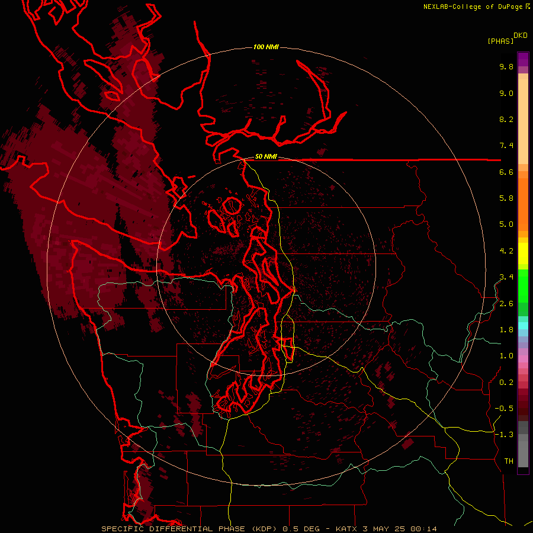Screen dimensions: 533x533
Task: Click the 5.8 scale value
Action: [506, 198]
